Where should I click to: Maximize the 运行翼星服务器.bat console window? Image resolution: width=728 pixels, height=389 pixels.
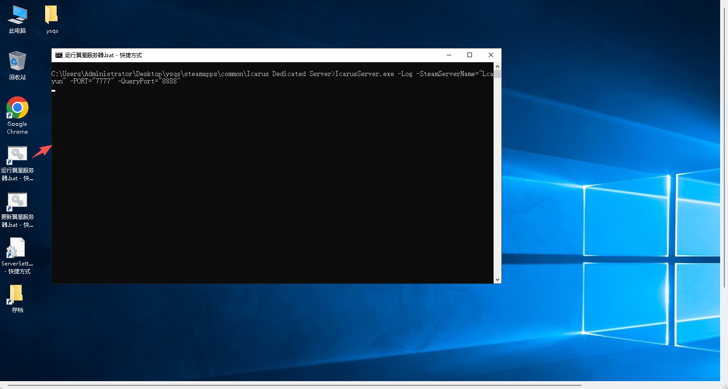(470, 55)
